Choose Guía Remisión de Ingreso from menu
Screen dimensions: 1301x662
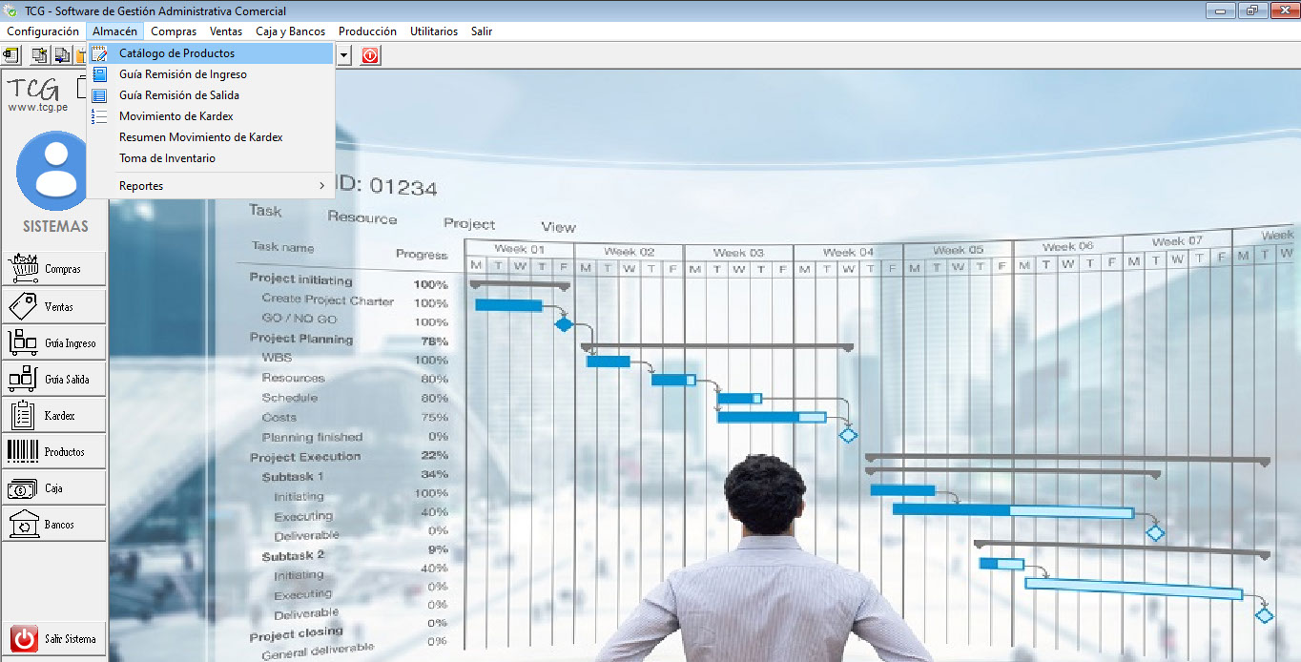click(x=182, y=74)
